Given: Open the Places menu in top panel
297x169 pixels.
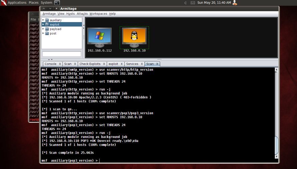Looking at the screenshot, I should (x=34, y=3).
